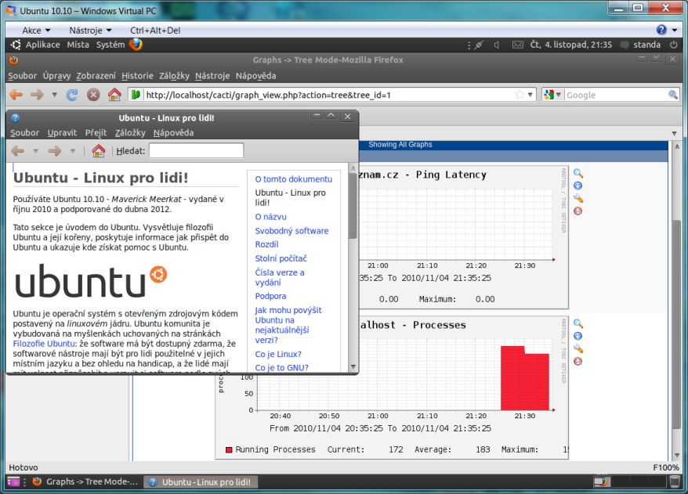Click search magnifier in Firefox search box
Viewport: 688px width, 494px height.
[x=672, y=95]
